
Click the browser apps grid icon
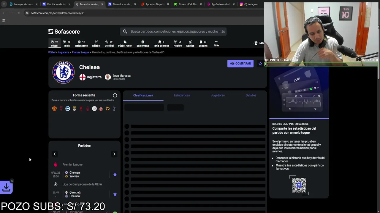[x=4, y=21]
